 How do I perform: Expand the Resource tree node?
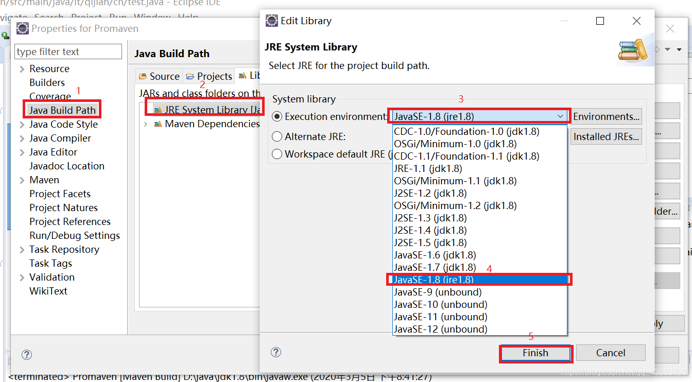(22, 69)
